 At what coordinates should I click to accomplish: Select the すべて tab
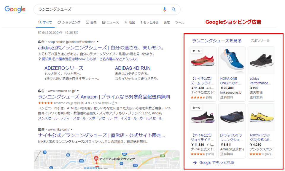tap(45, 22)
